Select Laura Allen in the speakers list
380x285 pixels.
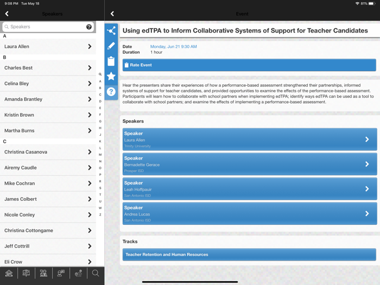pos(48,47)
